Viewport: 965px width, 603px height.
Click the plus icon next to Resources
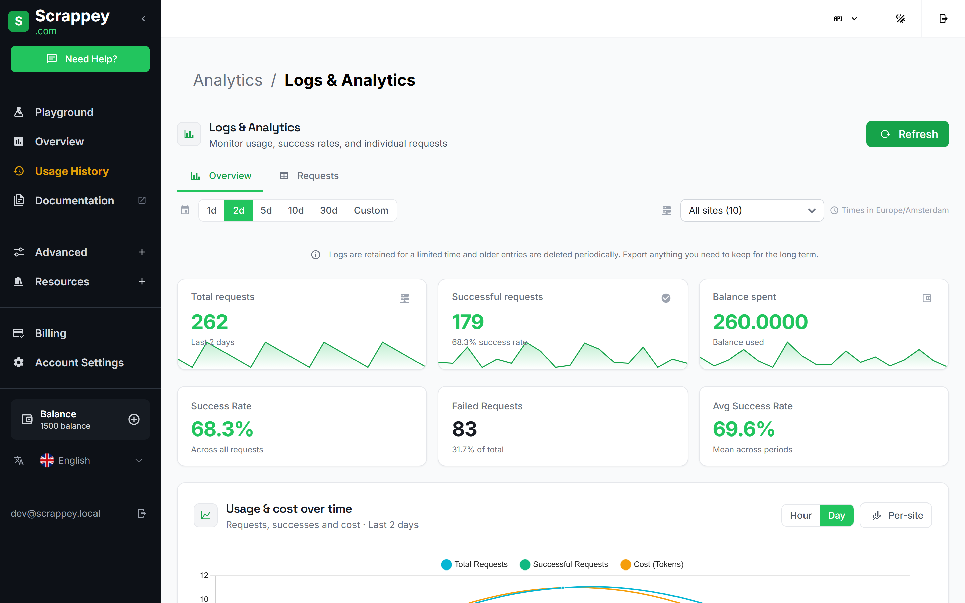point(142,281)
